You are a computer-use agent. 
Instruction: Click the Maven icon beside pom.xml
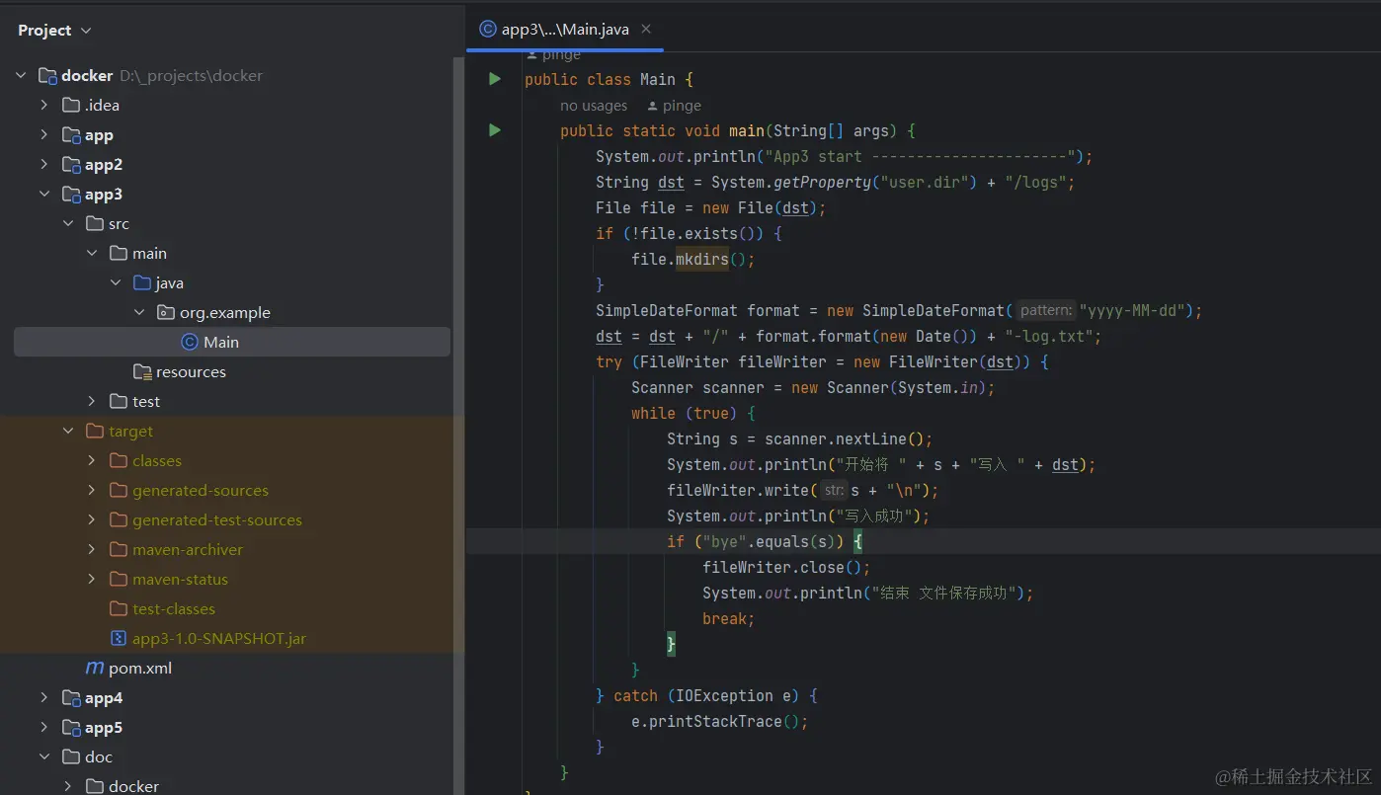(95, 668)
